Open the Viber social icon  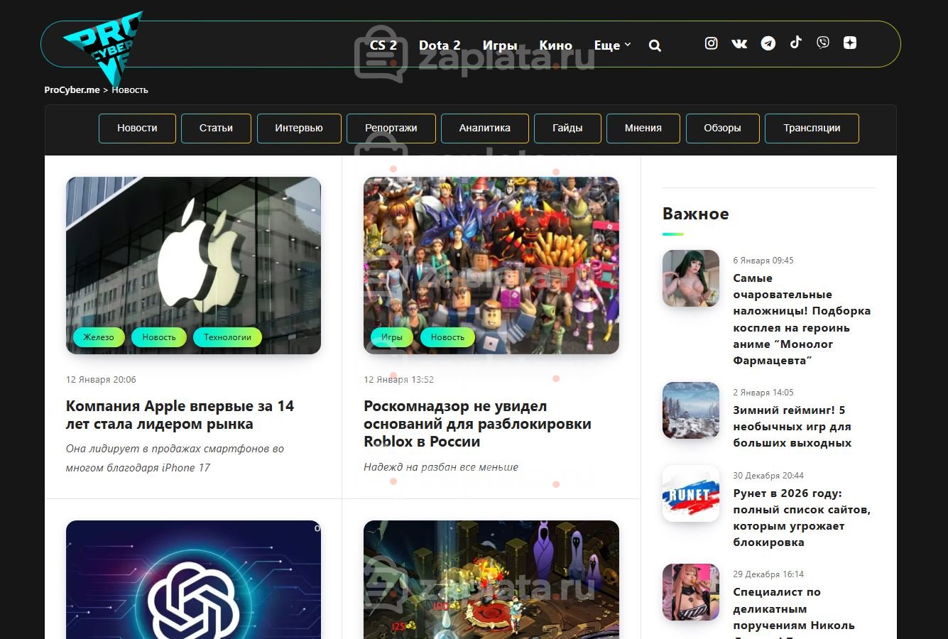(x=822, y=43)
